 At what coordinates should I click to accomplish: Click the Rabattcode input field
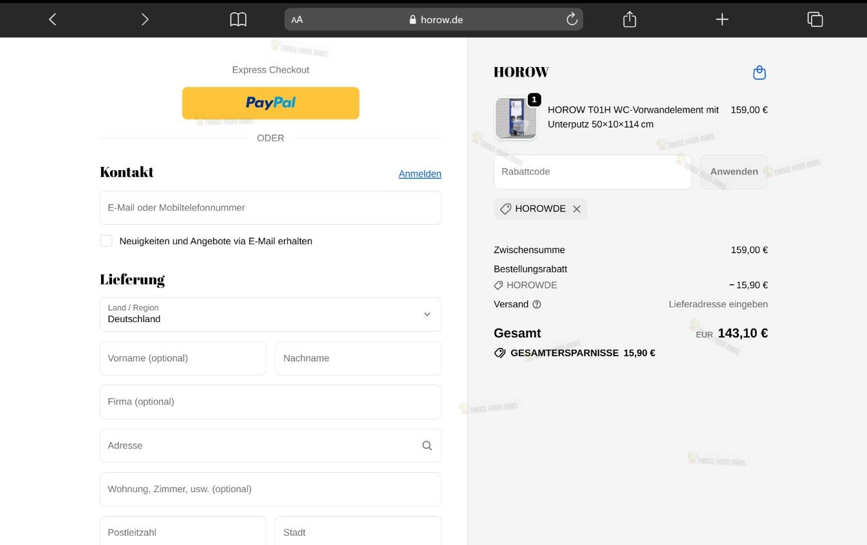592,172
